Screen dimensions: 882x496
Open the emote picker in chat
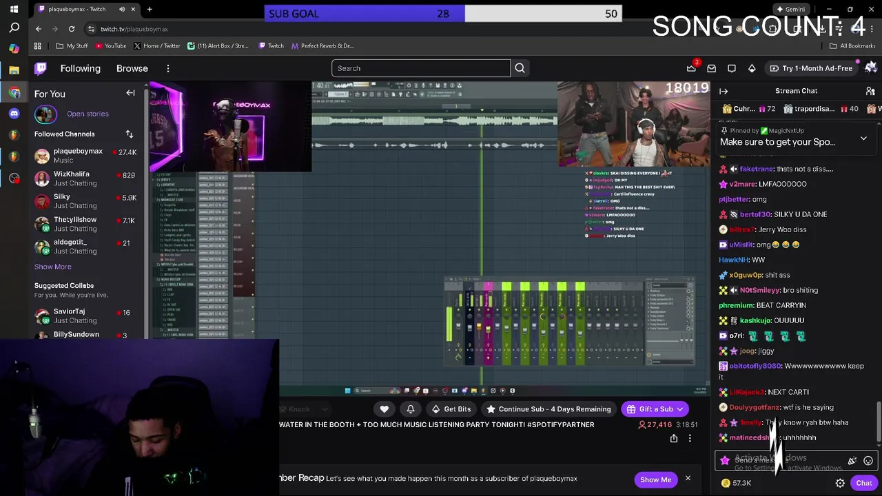coord(868,461)
